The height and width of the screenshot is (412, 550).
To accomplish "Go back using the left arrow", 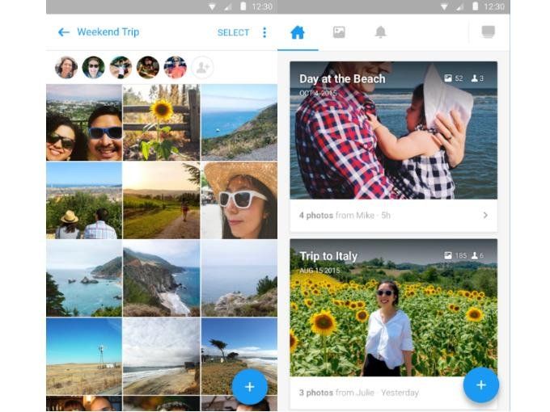I will click(63, 32).
